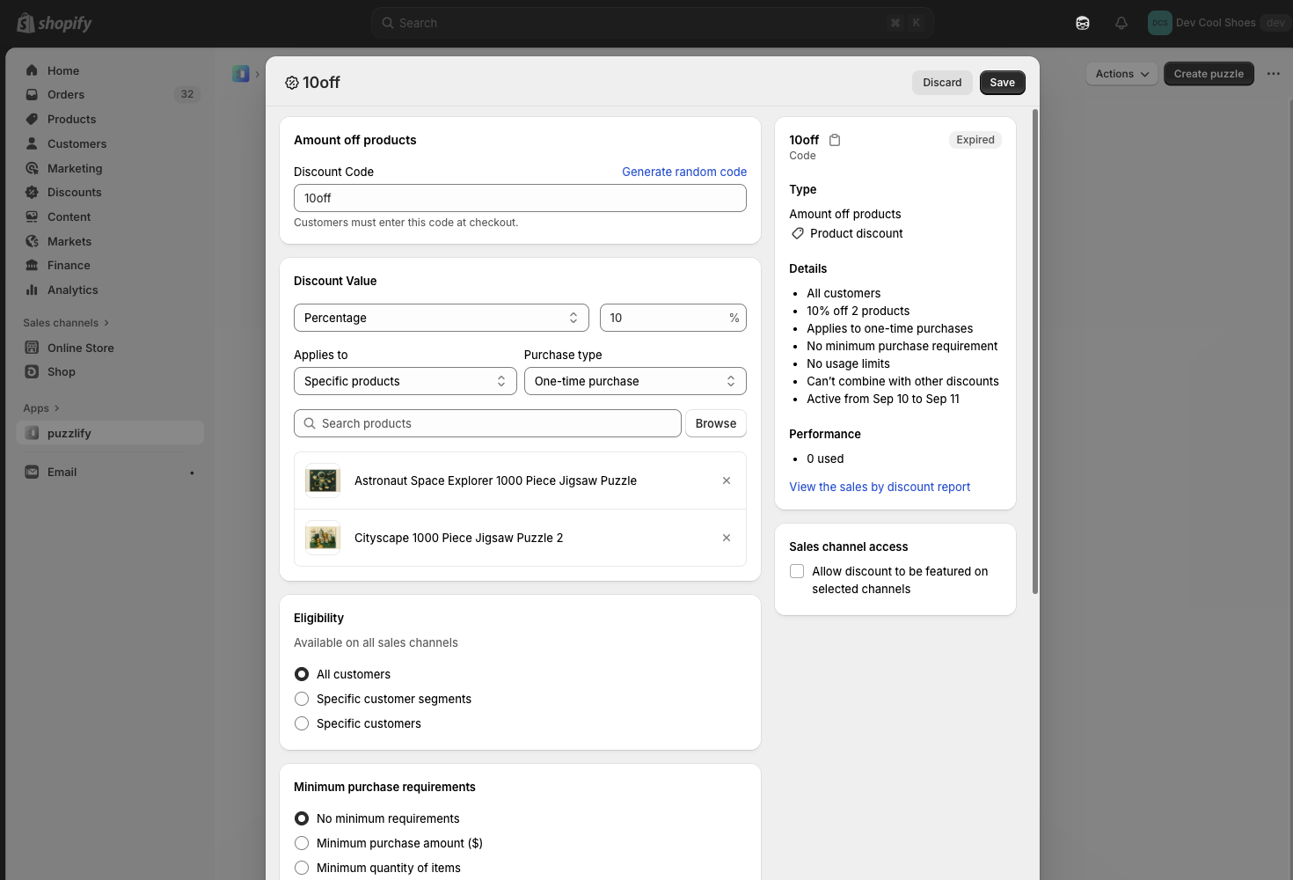This screenshot has width=1293, height=880.
Task: Click the Discount Code input field
Action: coord(520,198)
